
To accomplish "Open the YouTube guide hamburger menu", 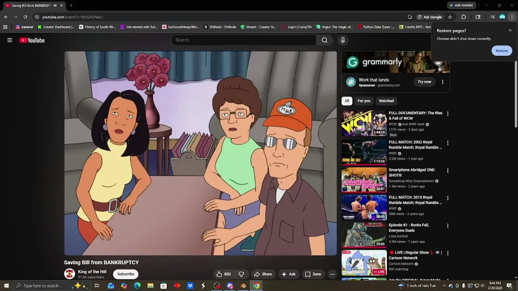I will tap(10, 40).
